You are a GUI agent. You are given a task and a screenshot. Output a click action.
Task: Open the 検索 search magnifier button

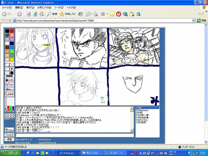pos(52,14)
